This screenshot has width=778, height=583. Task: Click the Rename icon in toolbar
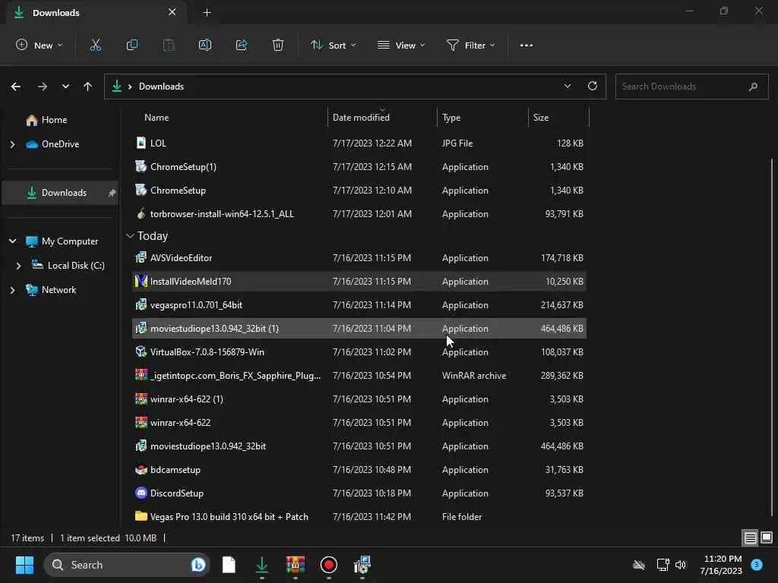(205, 45)
